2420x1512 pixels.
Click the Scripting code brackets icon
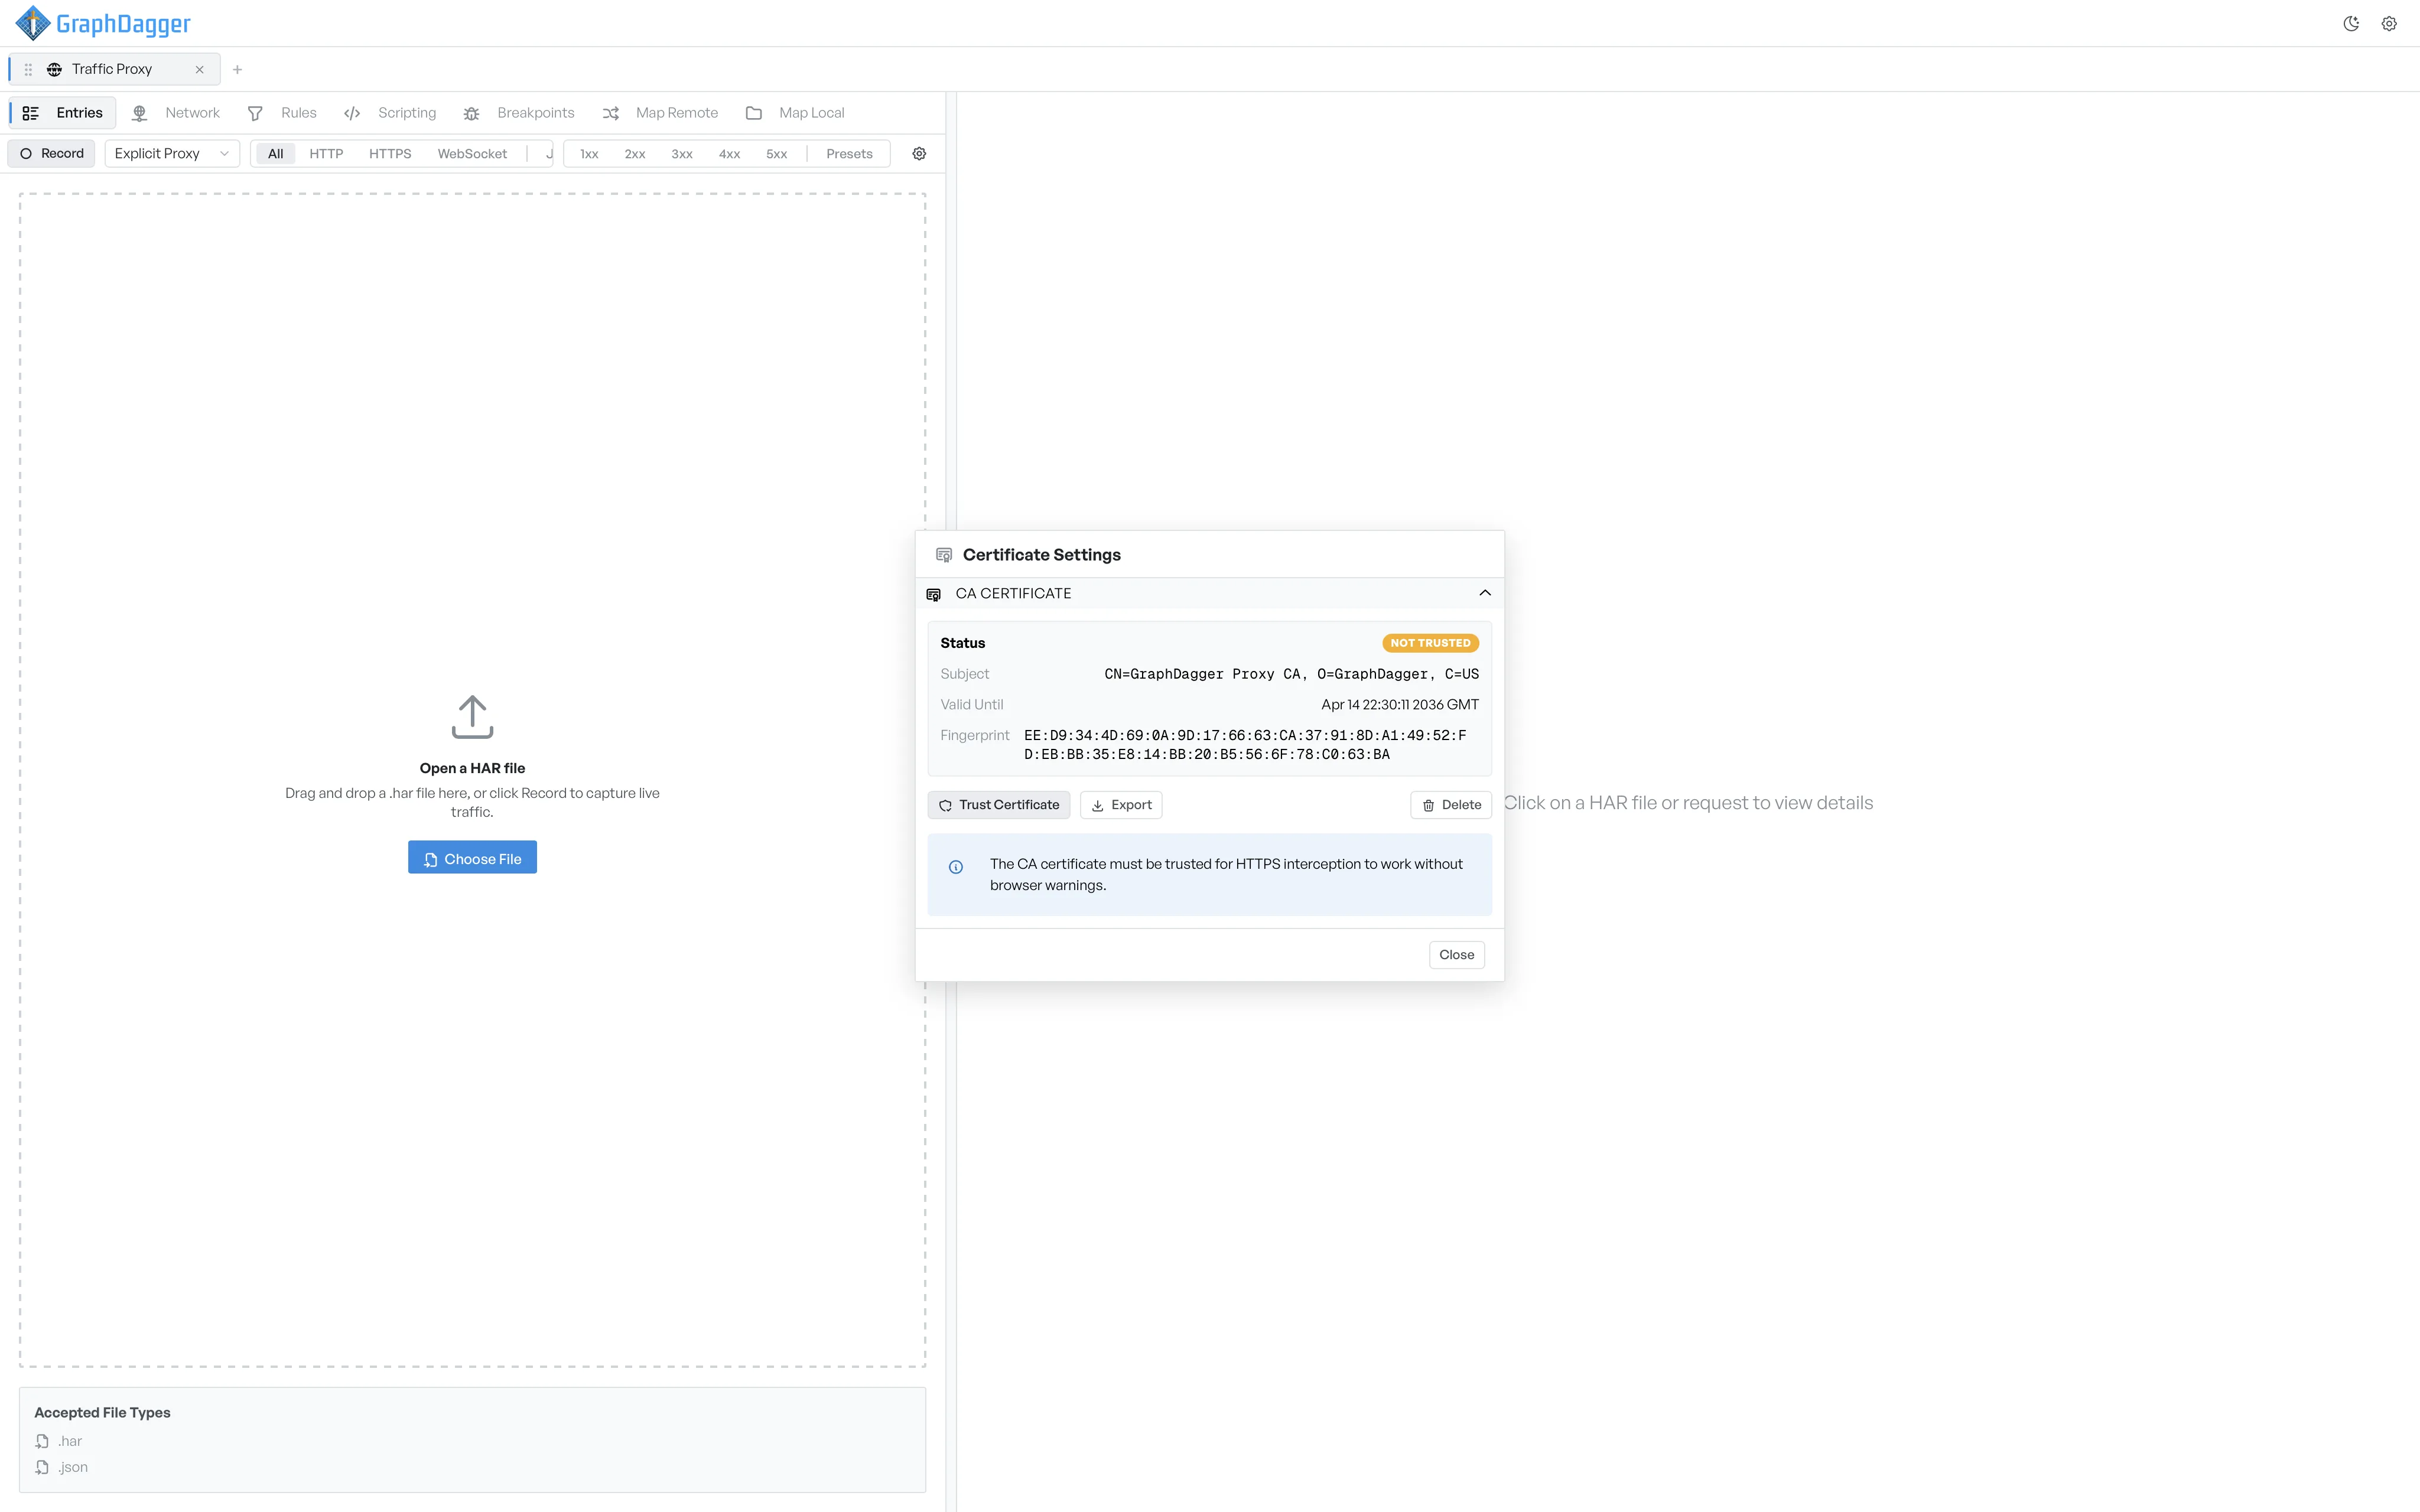point(352,113)
